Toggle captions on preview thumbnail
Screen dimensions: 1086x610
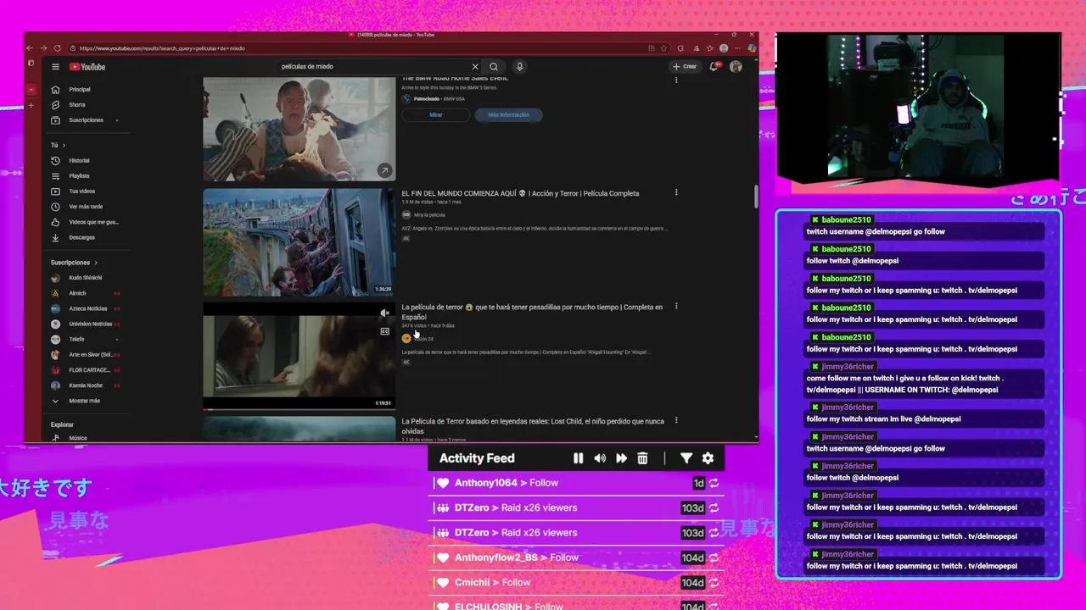click(384, 331)
